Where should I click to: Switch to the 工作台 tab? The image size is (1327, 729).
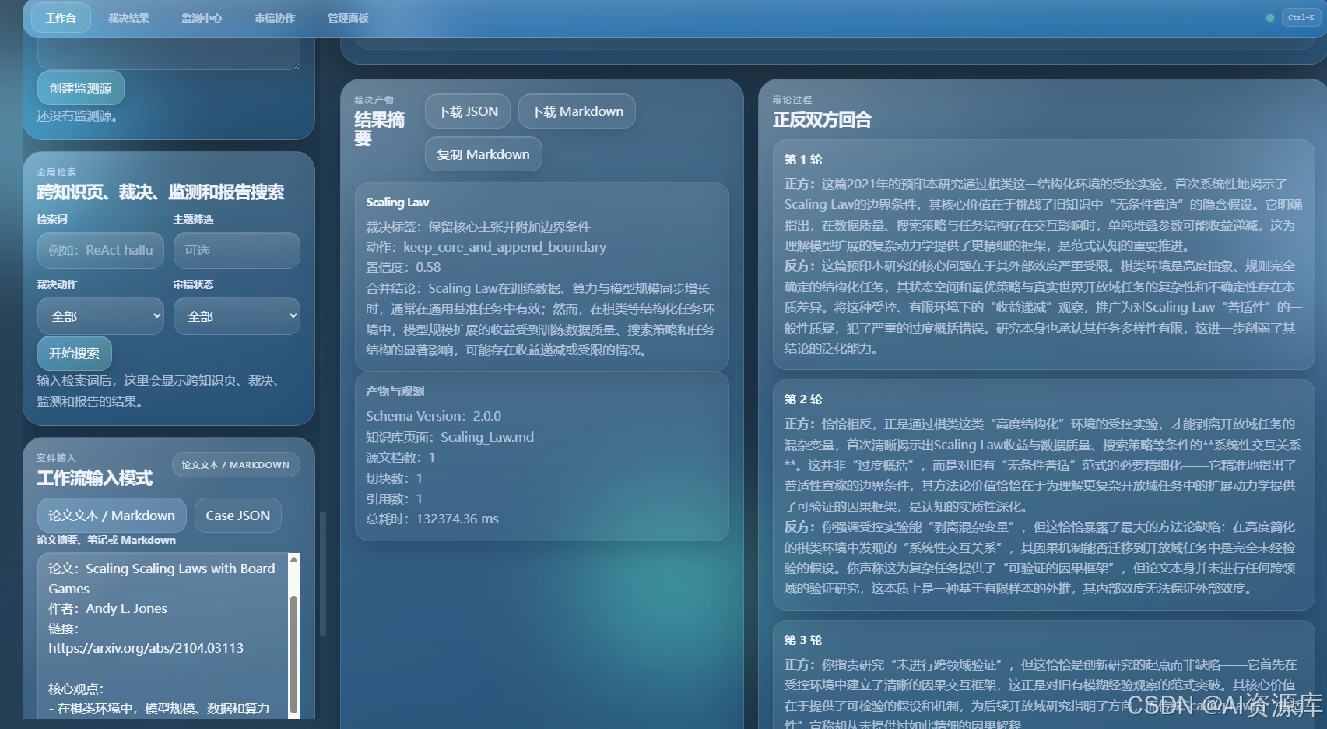point(61,18)
